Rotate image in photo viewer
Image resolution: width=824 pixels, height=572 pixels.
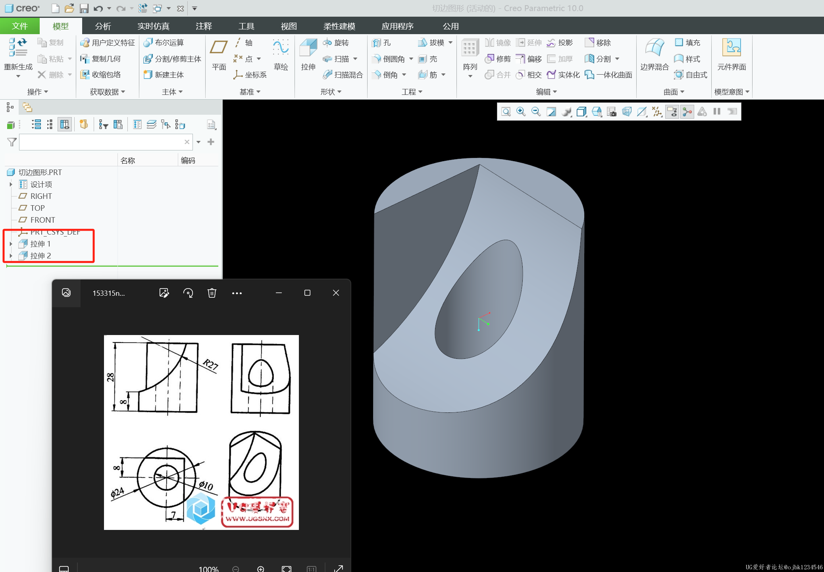188,293
